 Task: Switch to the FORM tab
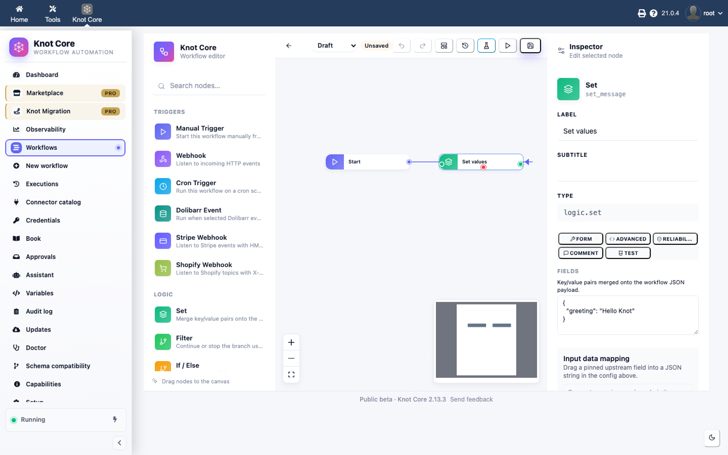click(581, 239)
